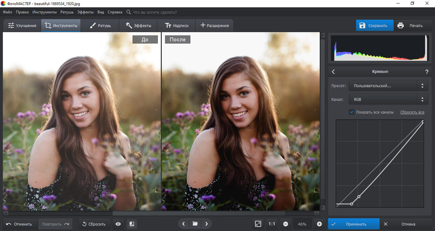Zoom in with the plus icon
435x231 pixels.
(x=319, y=224)
